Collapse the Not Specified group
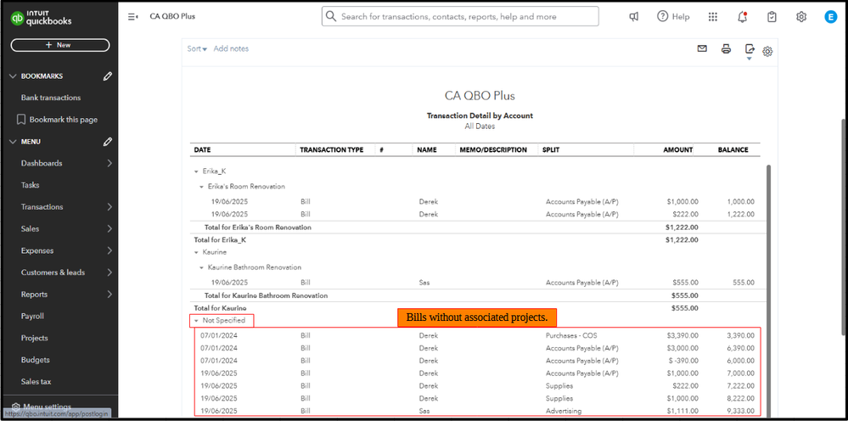 pyautogui.click(x=196, y=321)
